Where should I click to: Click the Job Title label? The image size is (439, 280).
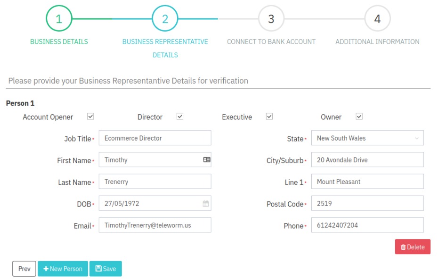(x=78, y=139)
